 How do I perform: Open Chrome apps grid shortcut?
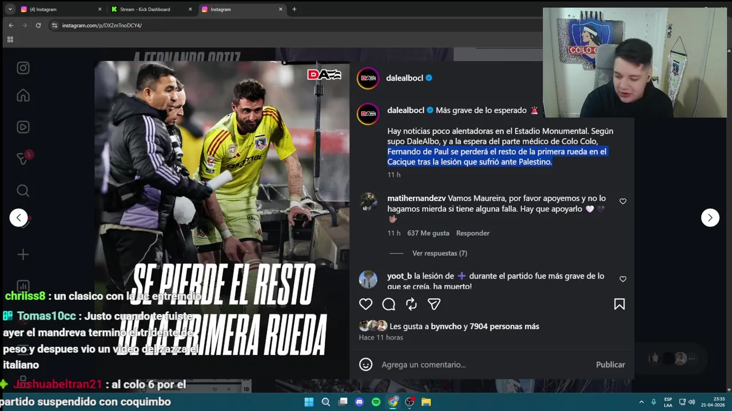(10, 39)
